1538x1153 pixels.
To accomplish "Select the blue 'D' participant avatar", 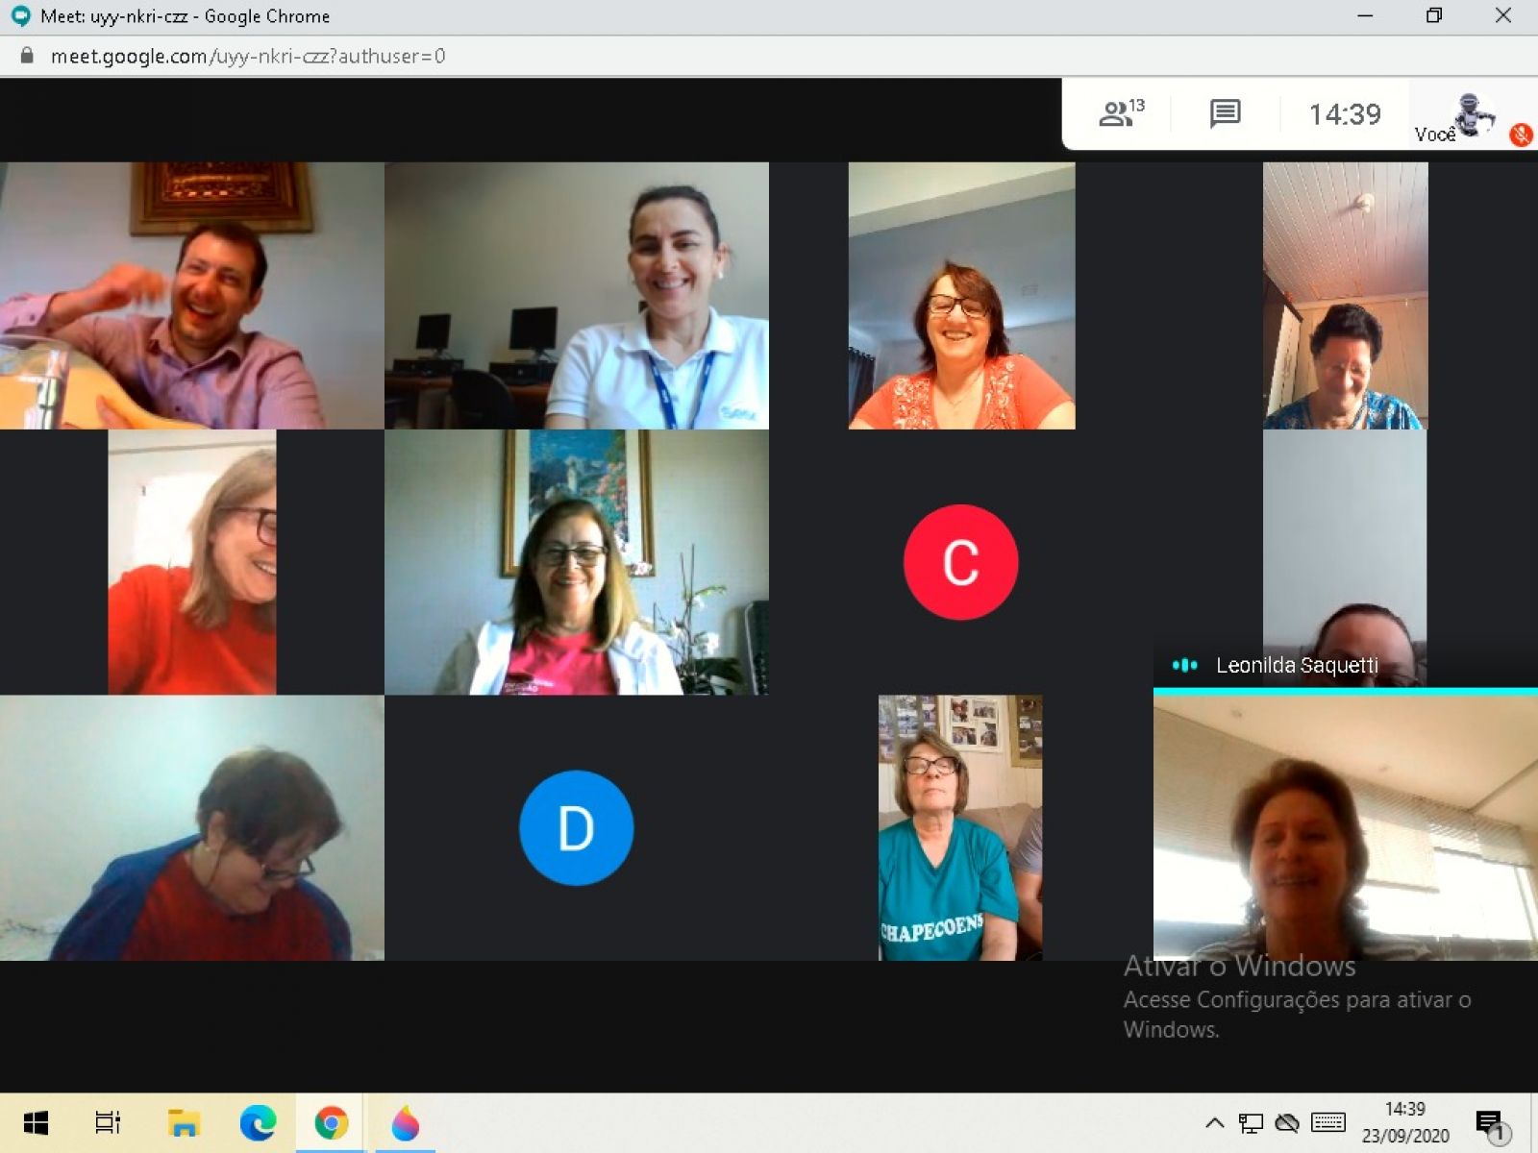I will (576, 827).
